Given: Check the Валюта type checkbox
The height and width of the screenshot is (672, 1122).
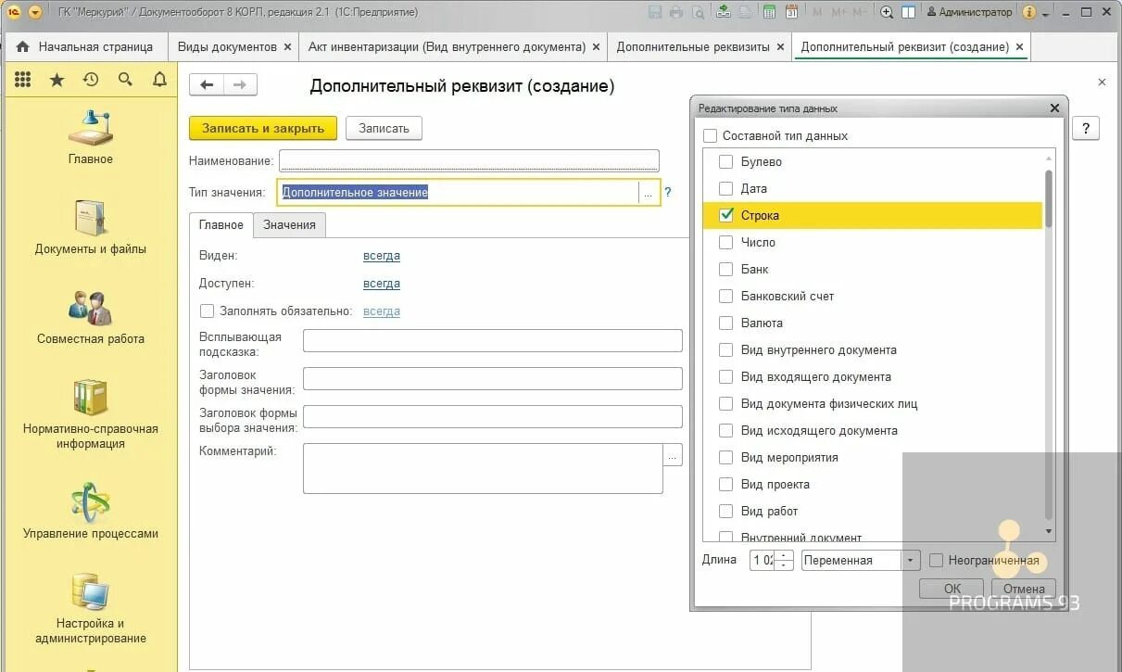Looking at the screenshot, I should 725,323.
